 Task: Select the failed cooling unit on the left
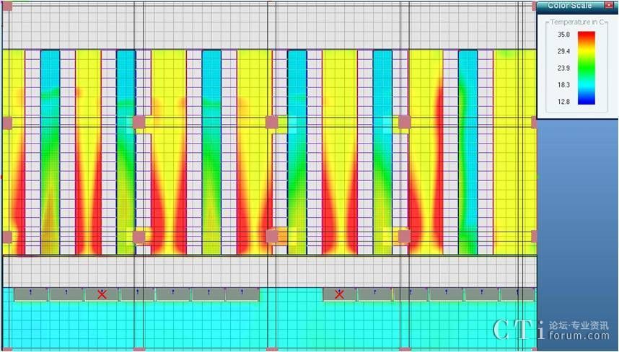tap(102, 294)
